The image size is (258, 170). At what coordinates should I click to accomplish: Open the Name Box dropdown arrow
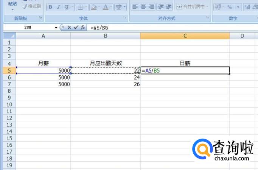pos(56,28)
